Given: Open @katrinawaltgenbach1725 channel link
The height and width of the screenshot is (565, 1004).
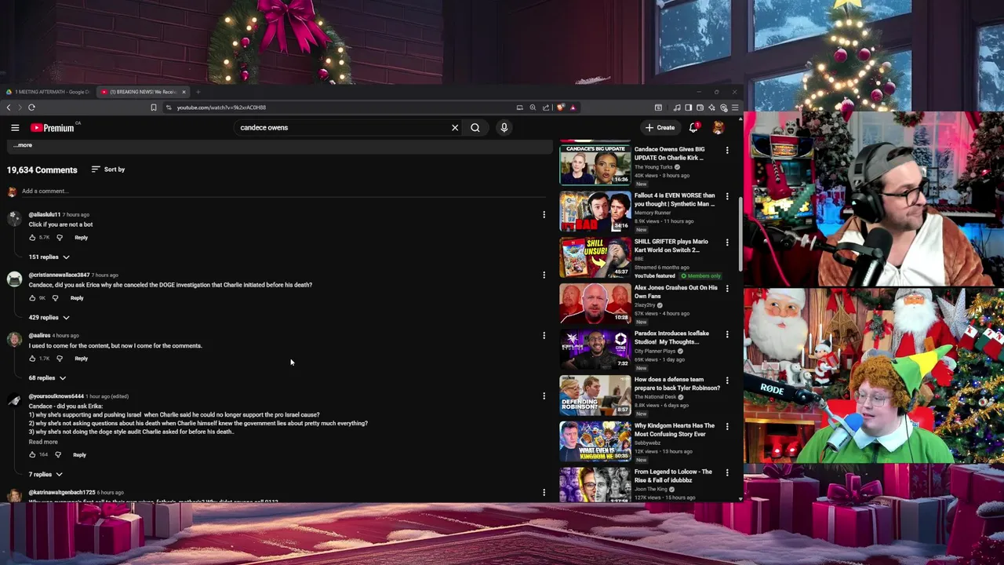Looking at the screenshot, I should pos(62,493).
